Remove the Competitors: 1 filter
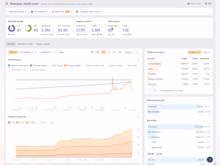220x165 pixels. pos(36,52)
